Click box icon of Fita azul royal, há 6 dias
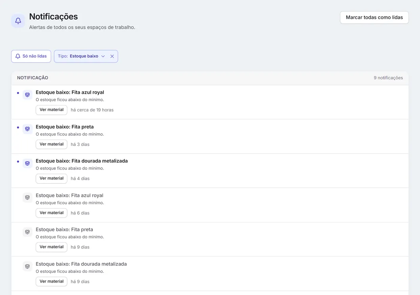The width and height of the screenshot is (420, 295). [27, 197]
